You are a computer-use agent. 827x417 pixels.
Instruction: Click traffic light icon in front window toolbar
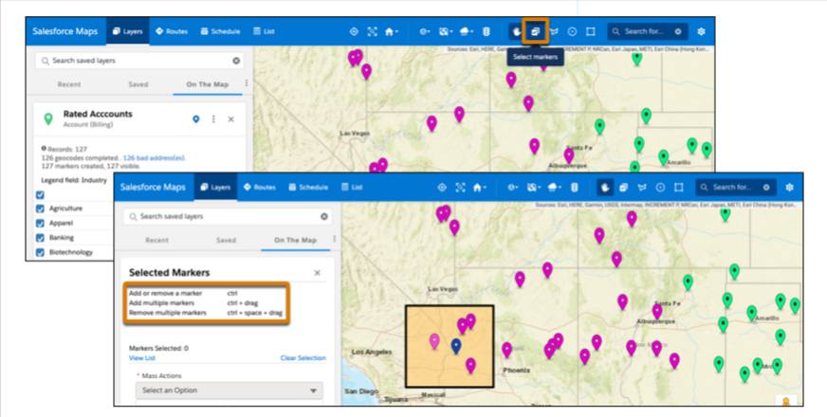pos(575,187)
